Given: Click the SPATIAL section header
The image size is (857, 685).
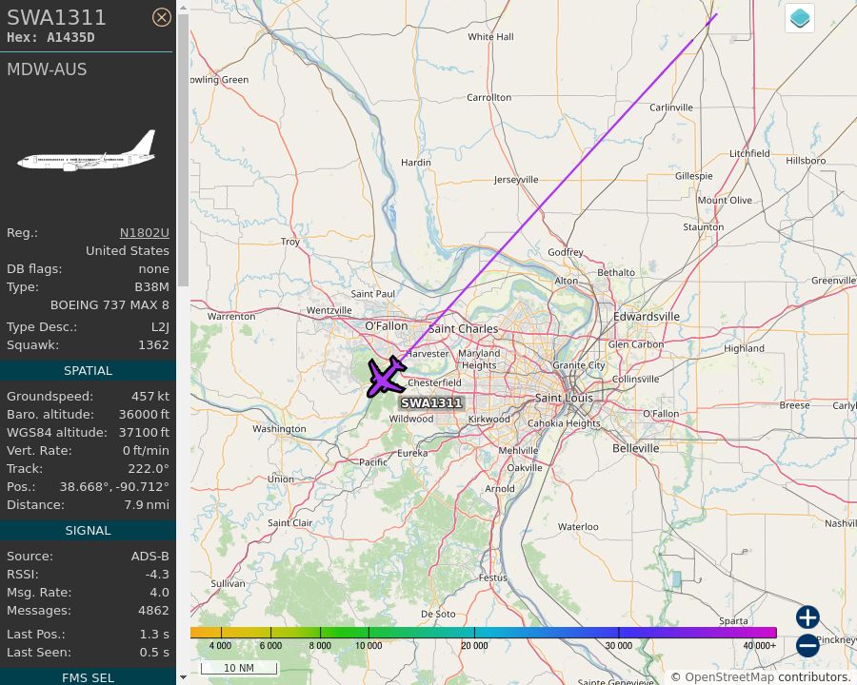Looking at the screenshot, I should point(88,370).
